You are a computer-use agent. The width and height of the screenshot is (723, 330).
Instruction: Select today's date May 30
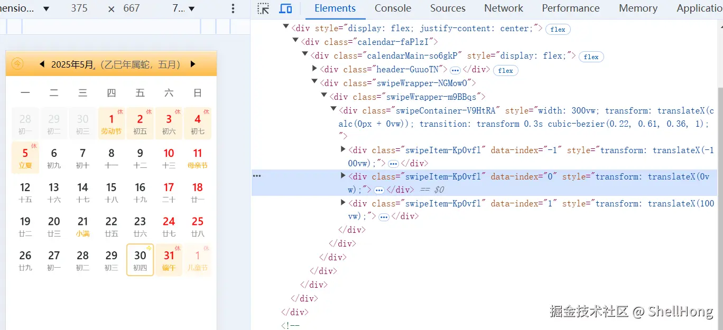(x=140, y=260)
